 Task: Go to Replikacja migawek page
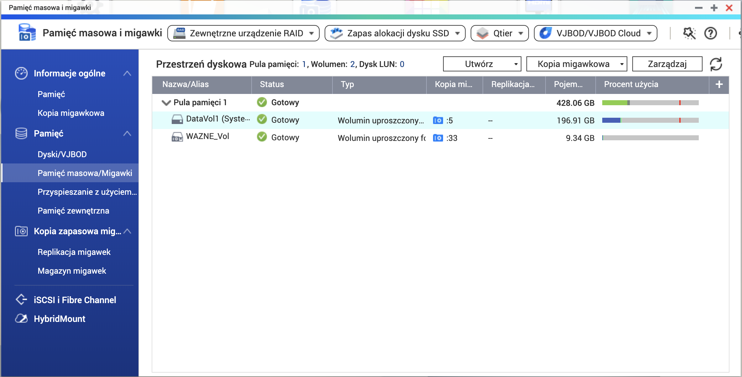74,252
